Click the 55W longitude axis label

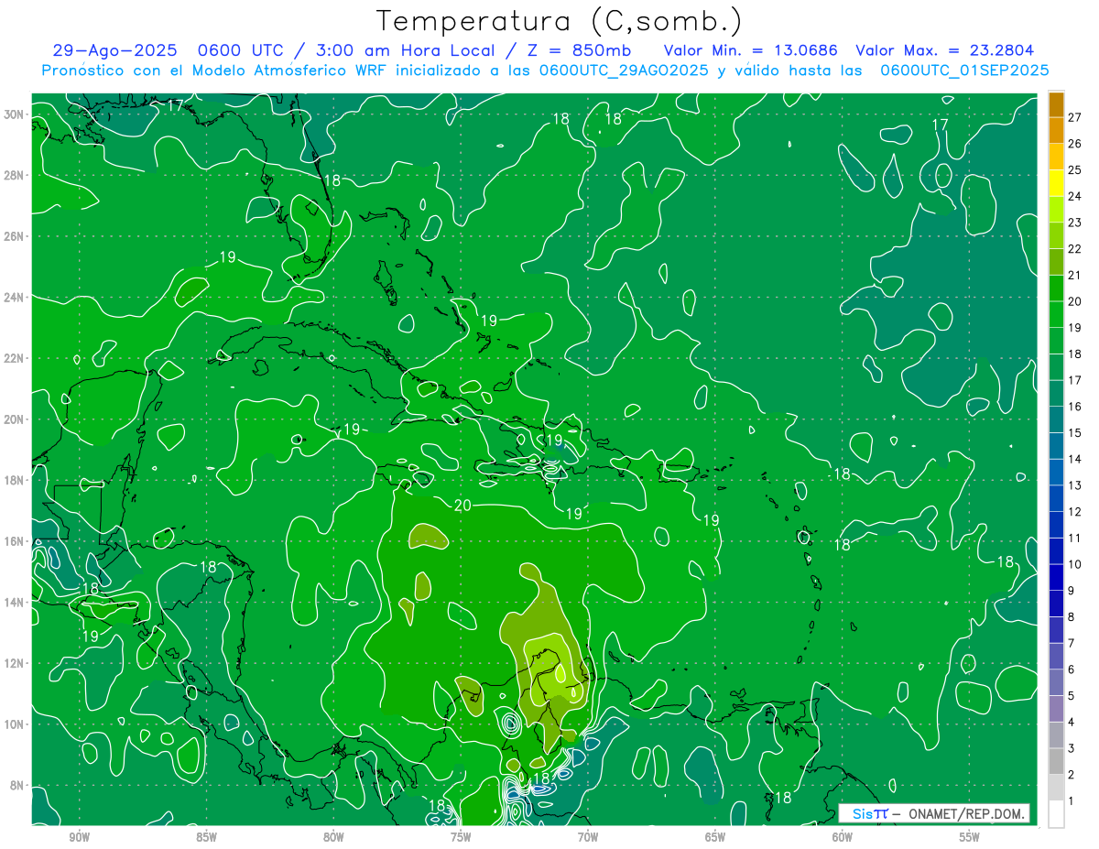pyautogui.click(x=970, y=837)
